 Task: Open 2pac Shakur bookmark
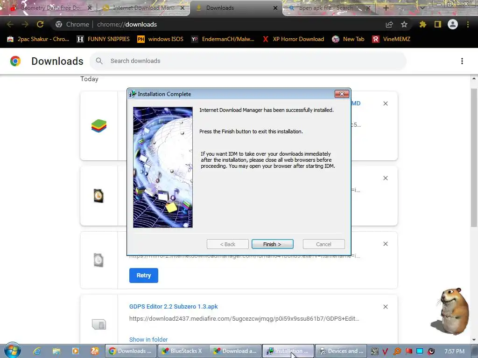pos(38,39)
